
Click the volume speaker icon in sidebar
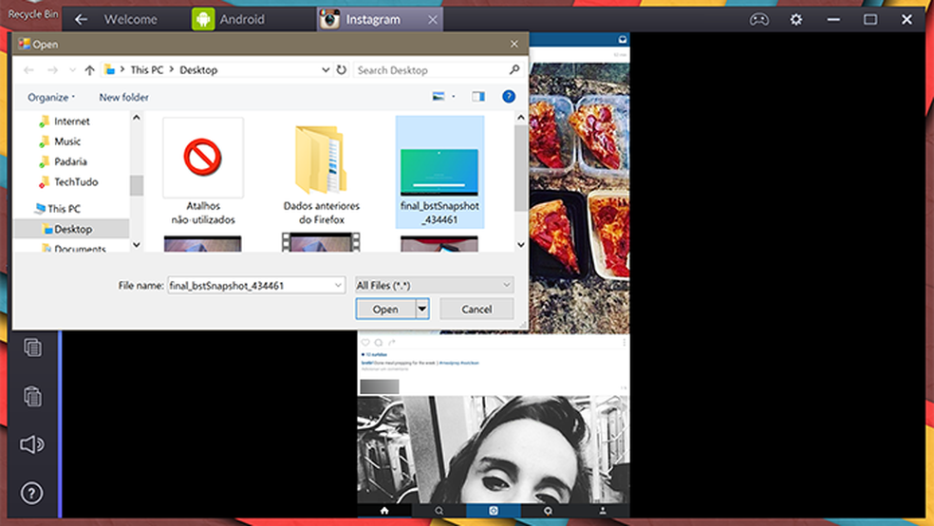click(32, 444)
